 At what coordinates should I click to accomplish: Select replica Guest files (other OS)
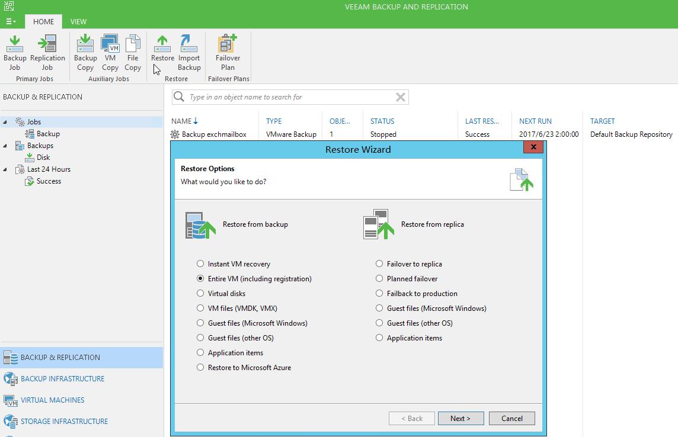379,323
